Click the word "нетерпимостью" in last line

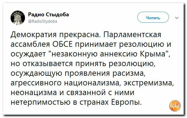pyautogui.click(x=41, y=102)
